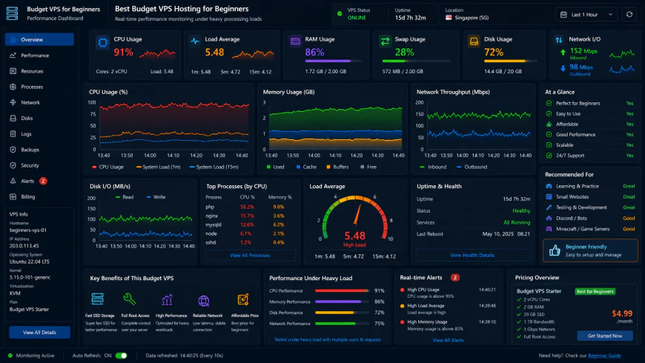
Task: Click the Affordable Price icon
Action: pyautogui.click(x=243, y=299)
